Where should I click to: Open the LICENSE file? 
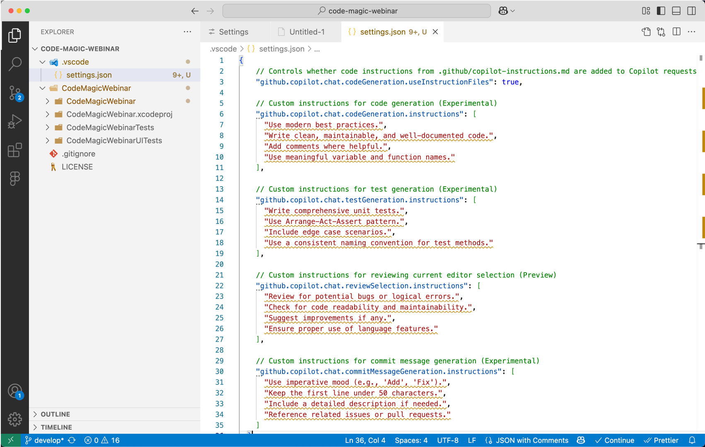[115, 167]
